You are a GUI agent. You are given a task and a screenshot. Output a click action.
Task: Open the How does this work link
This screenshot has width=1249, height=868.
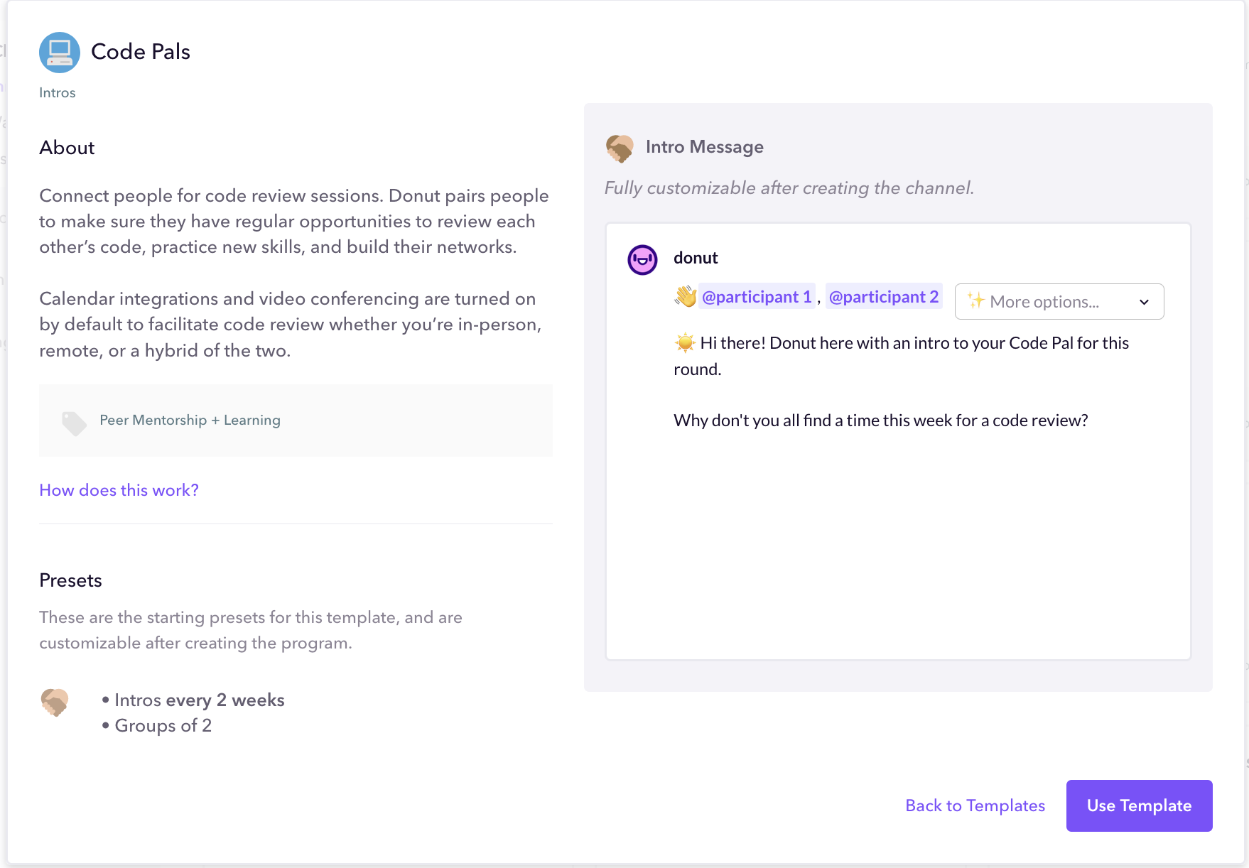click(x=119, y=490)
